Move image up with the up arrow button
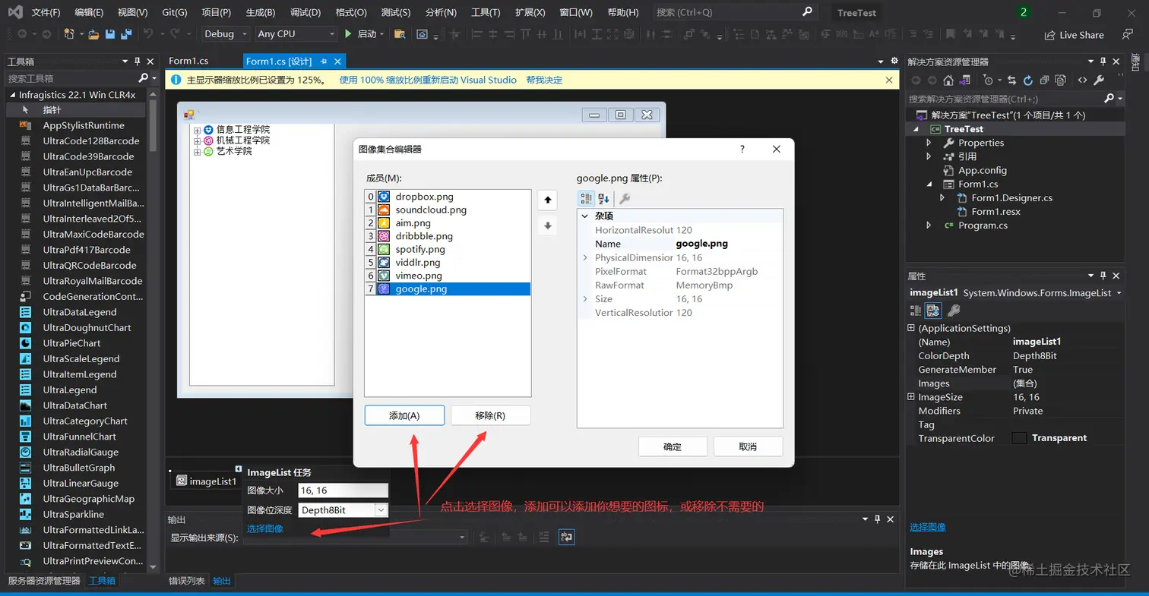 547,200
